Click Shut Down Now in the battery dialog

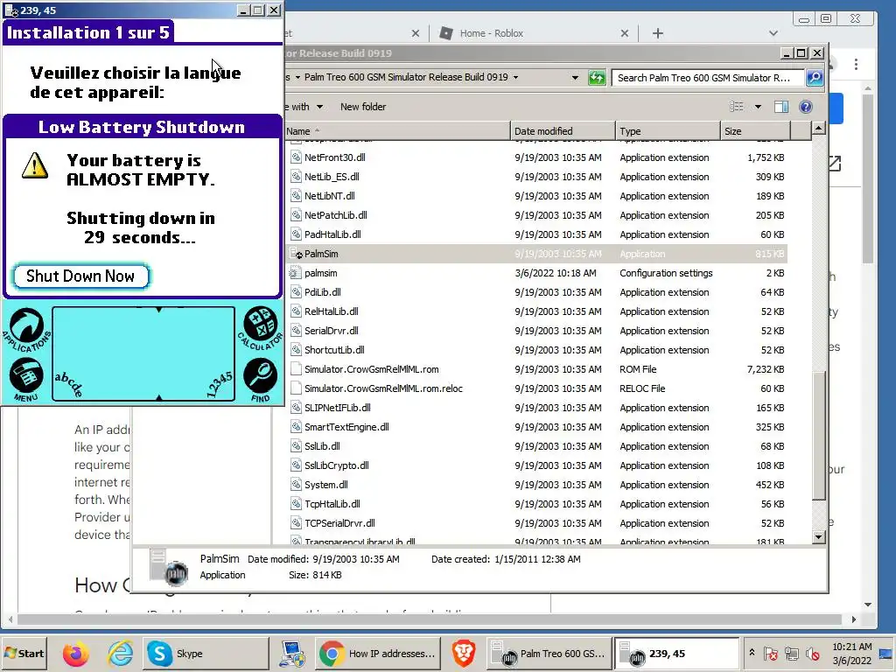coord(80,276)
